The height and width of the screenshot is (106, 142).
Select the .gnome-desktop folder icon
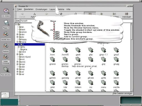point(65,59)
